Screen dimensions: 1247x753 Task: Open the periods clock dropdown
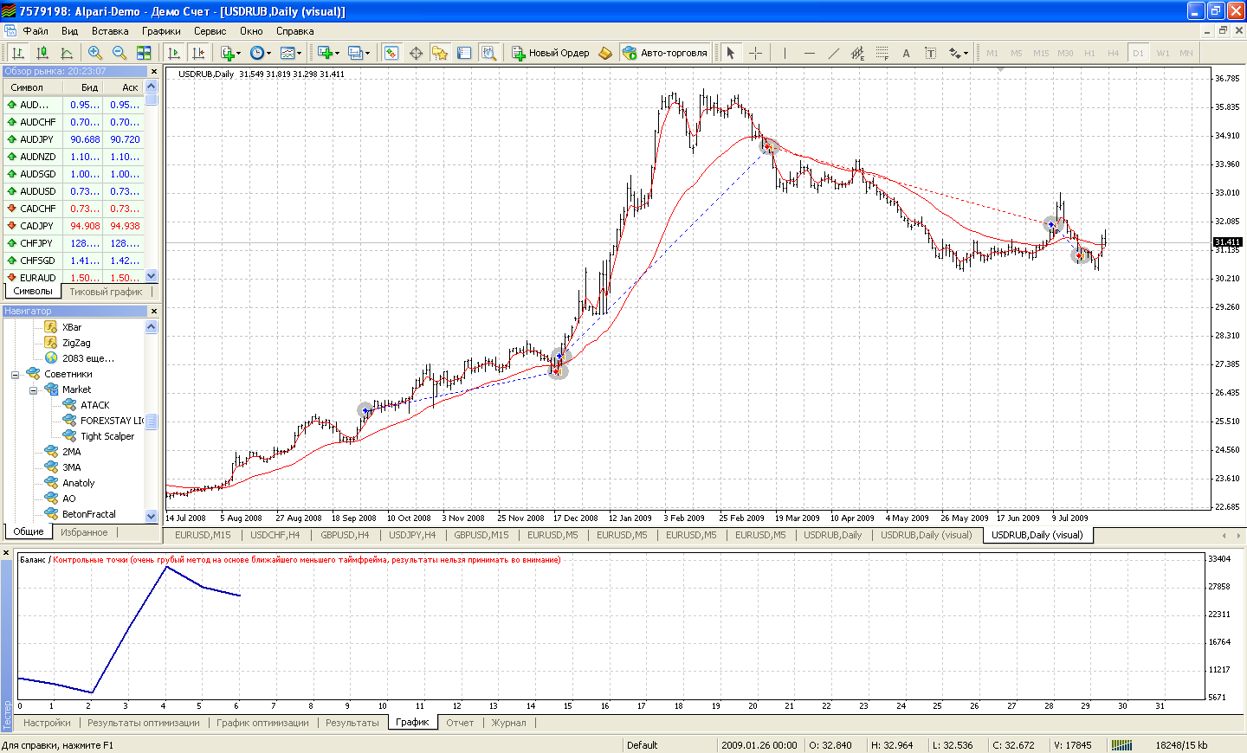coord(261,53)
